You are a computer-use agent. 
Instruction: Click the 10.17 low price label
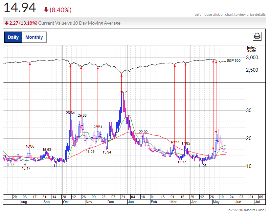click(x=26, y=168)
